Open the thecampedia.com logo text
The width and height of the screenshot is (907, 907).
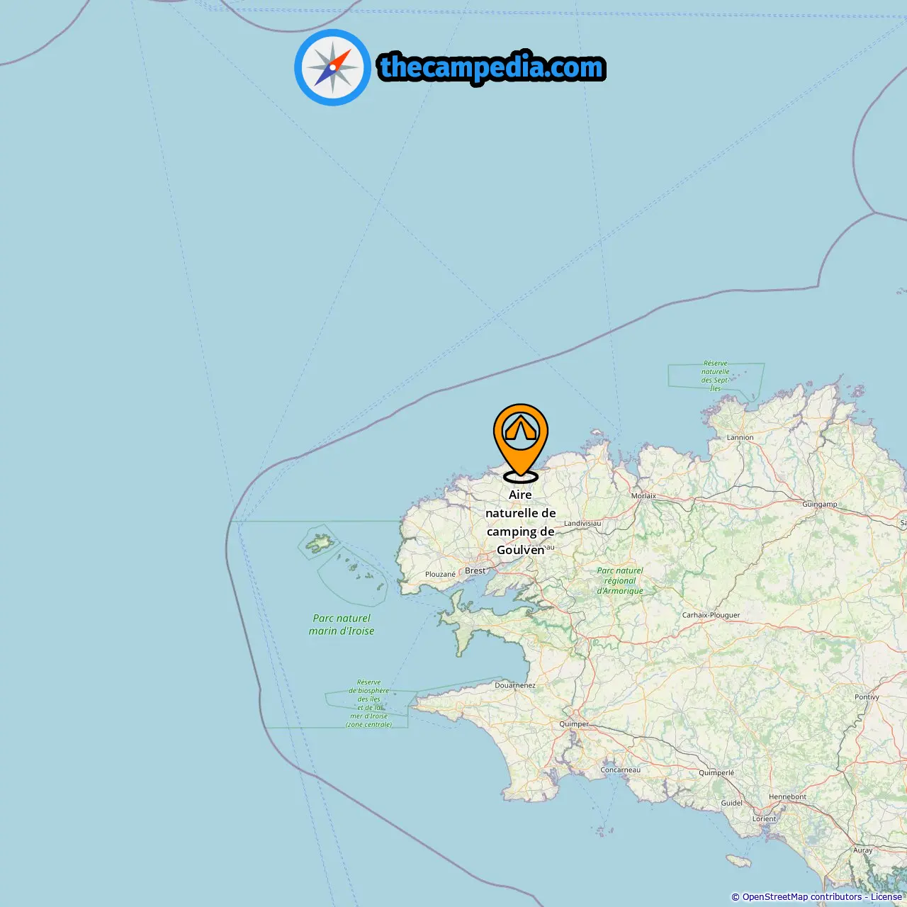tap(492, 67)
